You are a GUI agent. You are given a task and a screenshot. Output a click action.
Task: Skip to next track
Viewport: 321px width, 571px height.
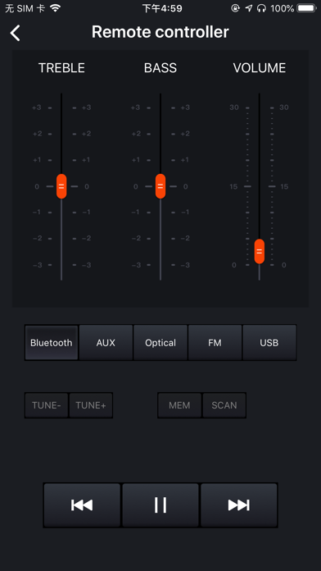(239, 505)
